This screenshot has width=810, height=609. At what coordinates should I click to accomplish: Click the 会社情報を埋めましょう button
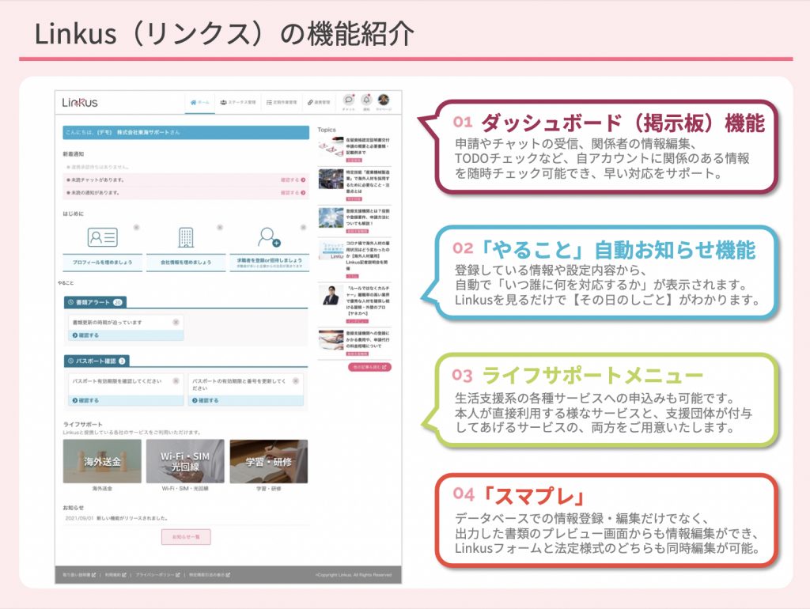point(186,262)
